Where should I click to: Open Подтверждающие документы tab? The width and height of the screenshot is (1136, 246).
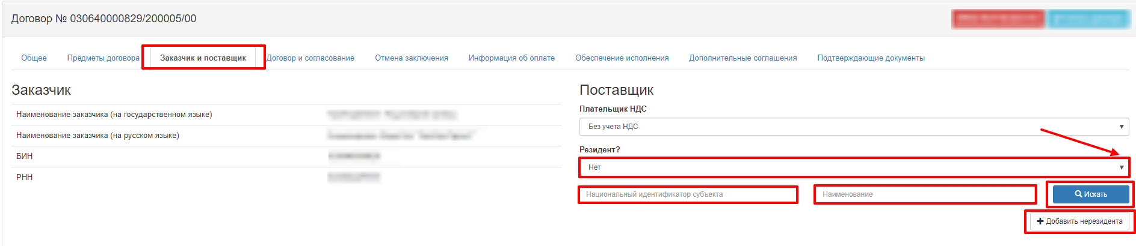[x=871, y=58]
